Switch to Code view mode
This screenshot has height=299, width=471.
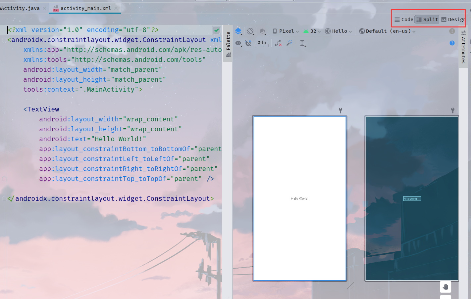404,20
